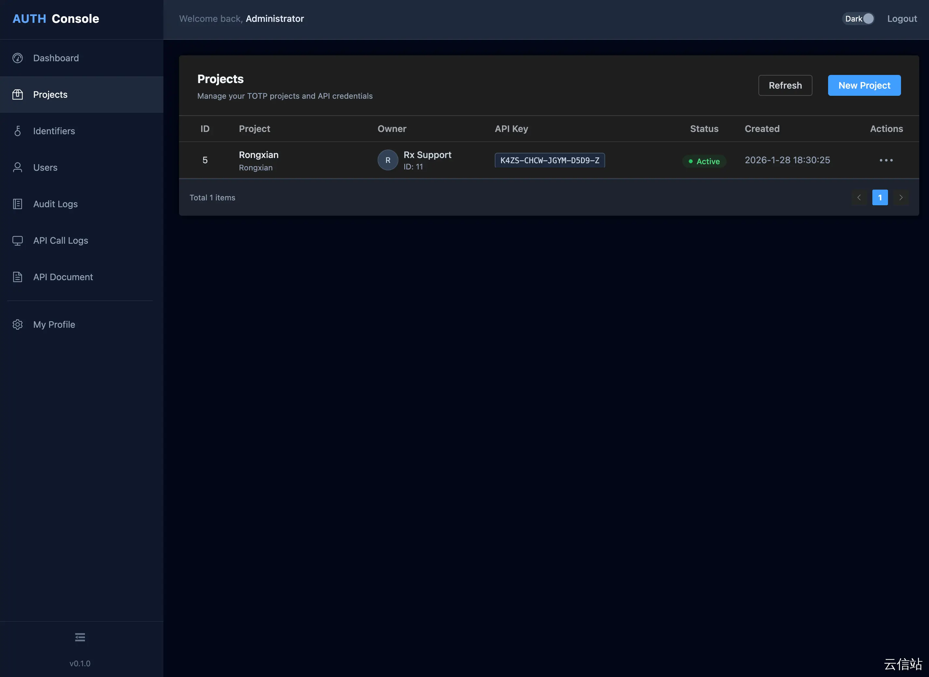Open the three-dots actions menu for Rongxian
This screenshot has height=677, width=929.
[x=886, y=160]
